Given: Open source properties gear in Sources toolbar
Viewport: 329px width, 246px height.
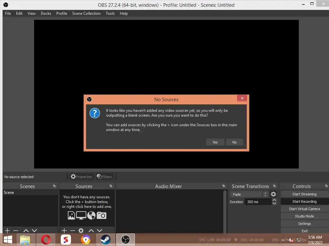Looking at the screenshot, I should tap(81, 231).
